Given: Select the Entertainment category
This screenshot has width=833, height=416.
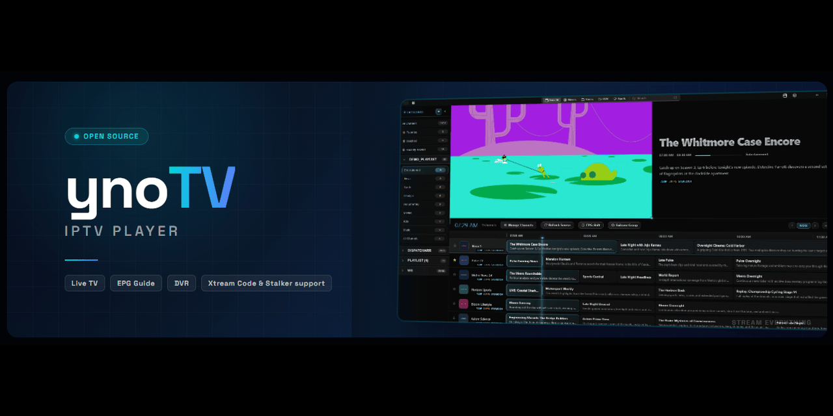Looking at the screenshot, I should [424, 170].
